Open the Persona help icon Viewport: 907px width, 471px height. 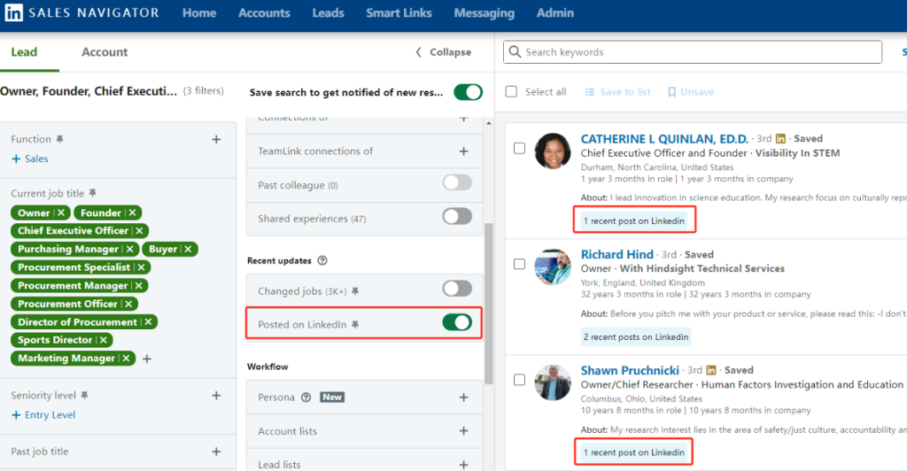click(306, 397)
